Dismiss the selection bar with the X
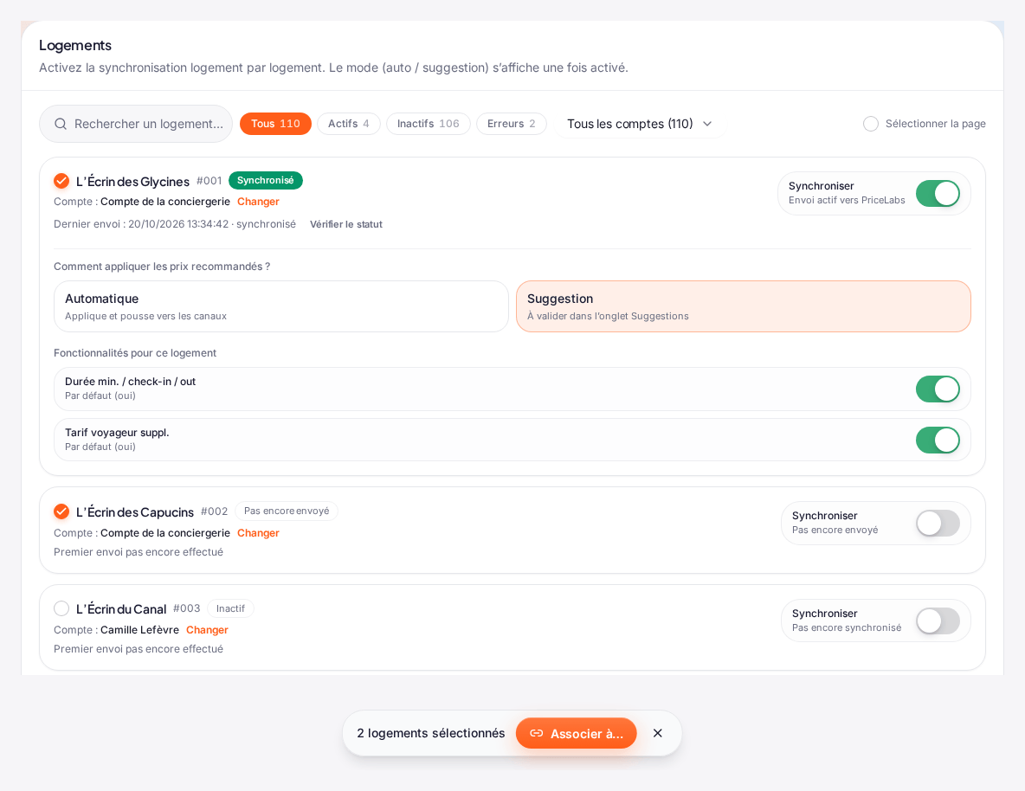1025x791 pixels. coord(658,734)
